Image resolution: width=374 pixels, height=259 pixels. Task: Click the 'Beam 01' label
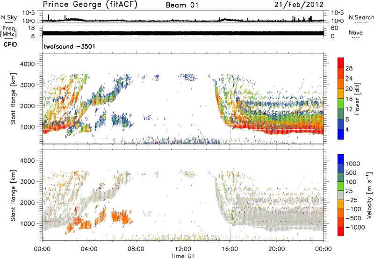(182, 5)
